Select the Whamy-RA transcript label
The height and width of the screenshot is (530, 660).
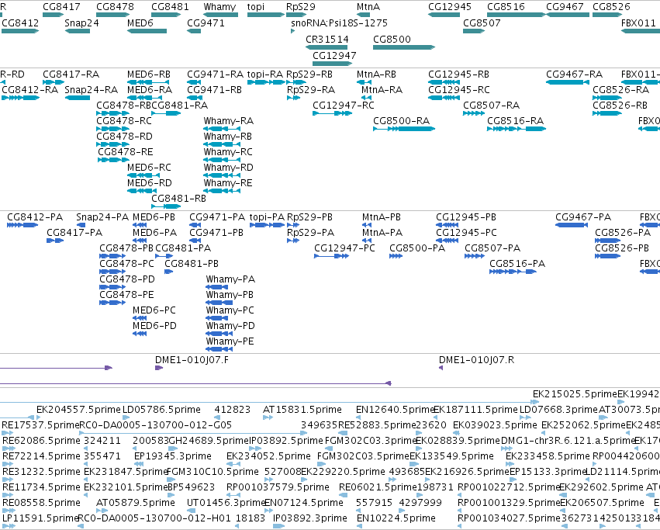[229, 121]
